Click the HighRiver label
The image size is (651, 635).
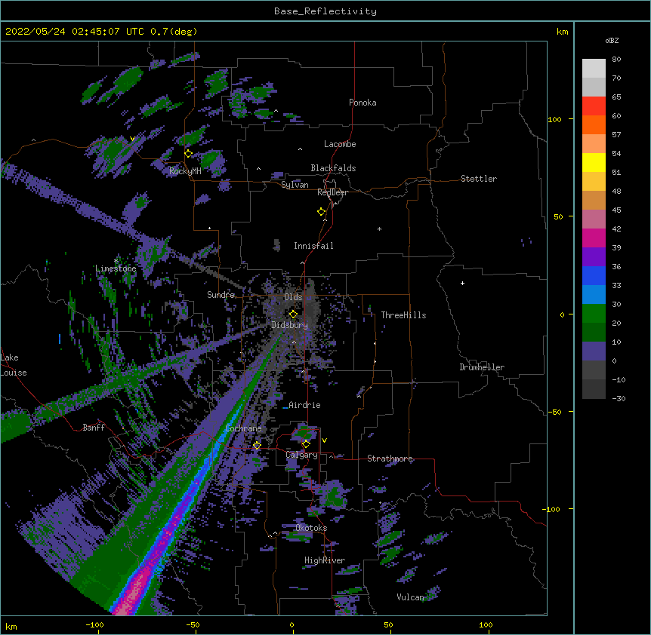325,560
